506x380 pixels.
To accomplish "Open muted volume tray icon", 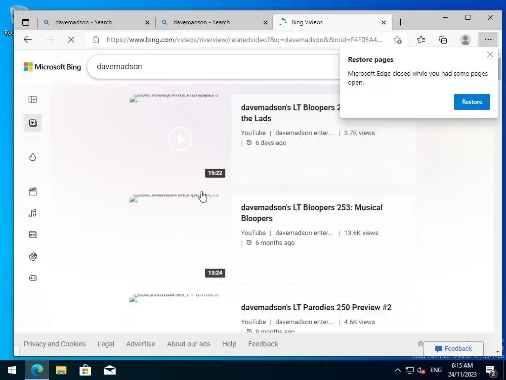I will 421,370.
